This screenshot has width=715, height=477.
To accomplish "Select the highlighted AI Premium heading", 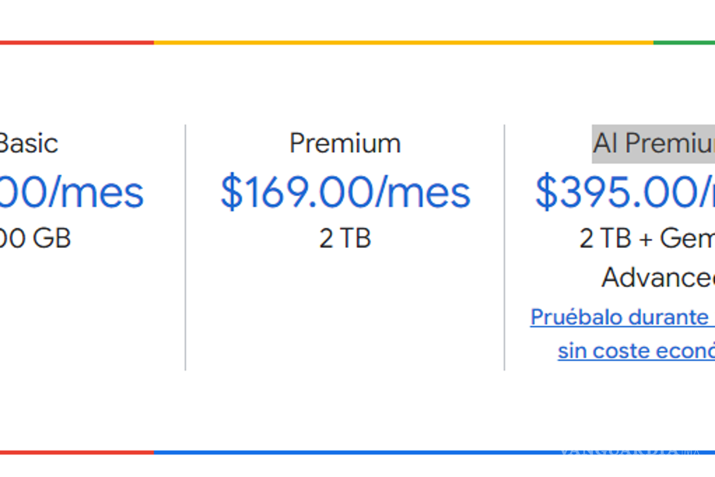I will point(654,144).
